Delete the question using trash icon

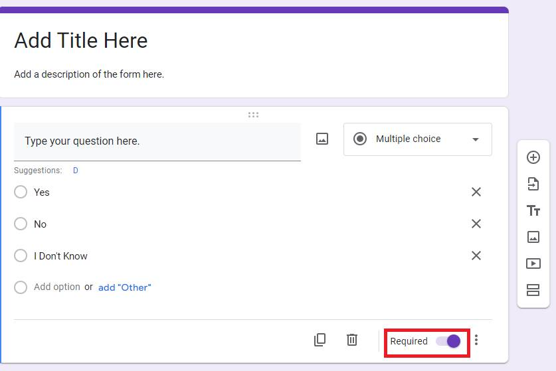coord(352,340)
